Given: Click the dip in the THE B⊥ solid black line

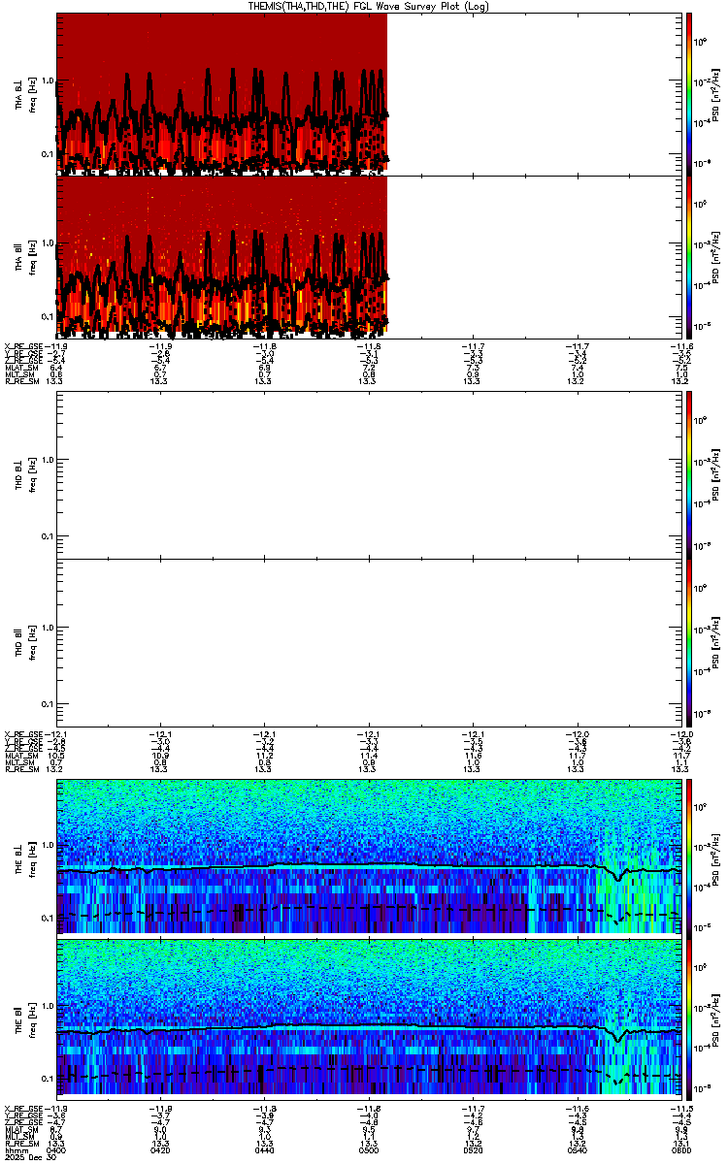Looking at the screenshot, I should [617, 878].
